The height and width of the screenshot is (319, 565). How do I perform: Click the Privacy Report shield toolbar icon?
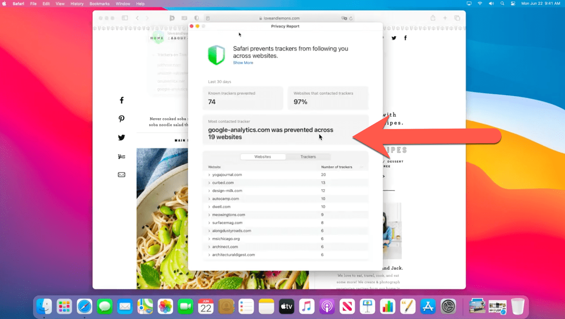(196, 18)
